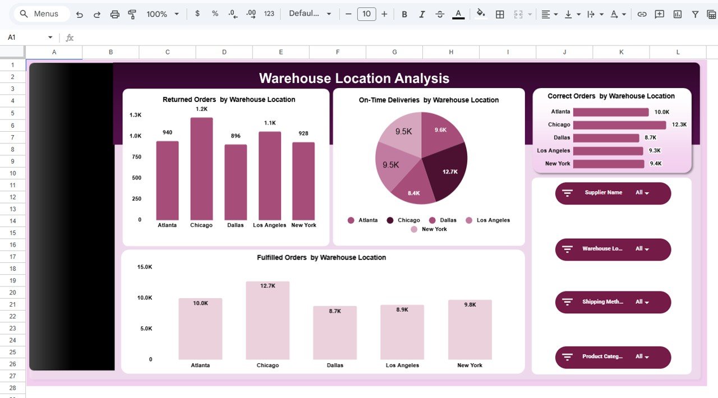
Task: Insert a comment
Action: point(659,13)
